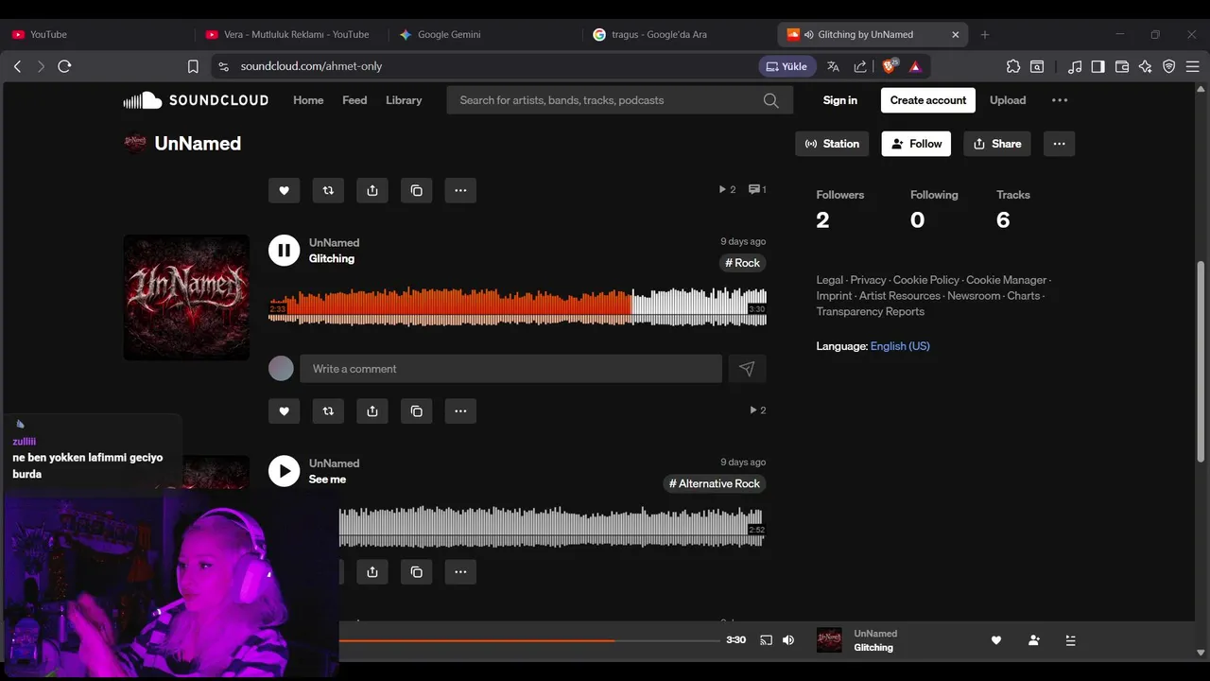Click the Sign in link
Viewport: 1210px width, 681px height.
click(840, 100)
